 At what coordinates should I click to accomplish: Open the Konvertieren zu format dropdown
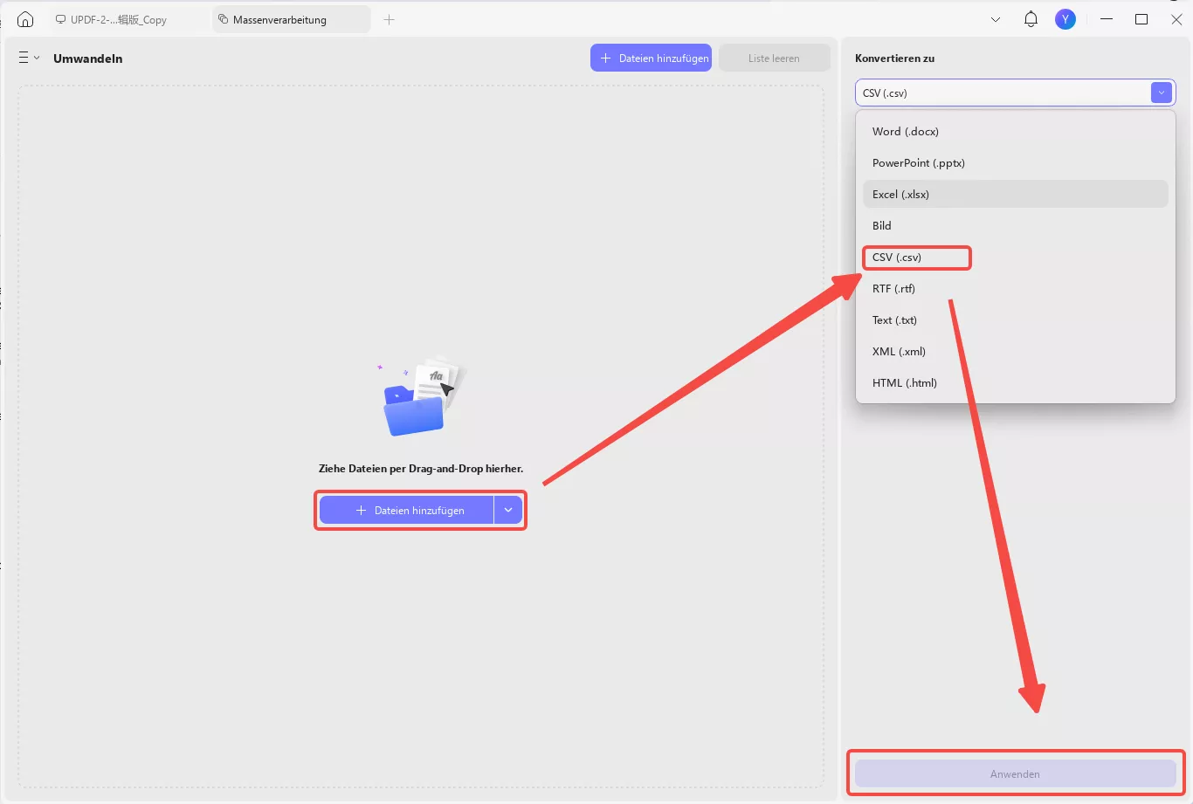click(x=1161, y=93)
